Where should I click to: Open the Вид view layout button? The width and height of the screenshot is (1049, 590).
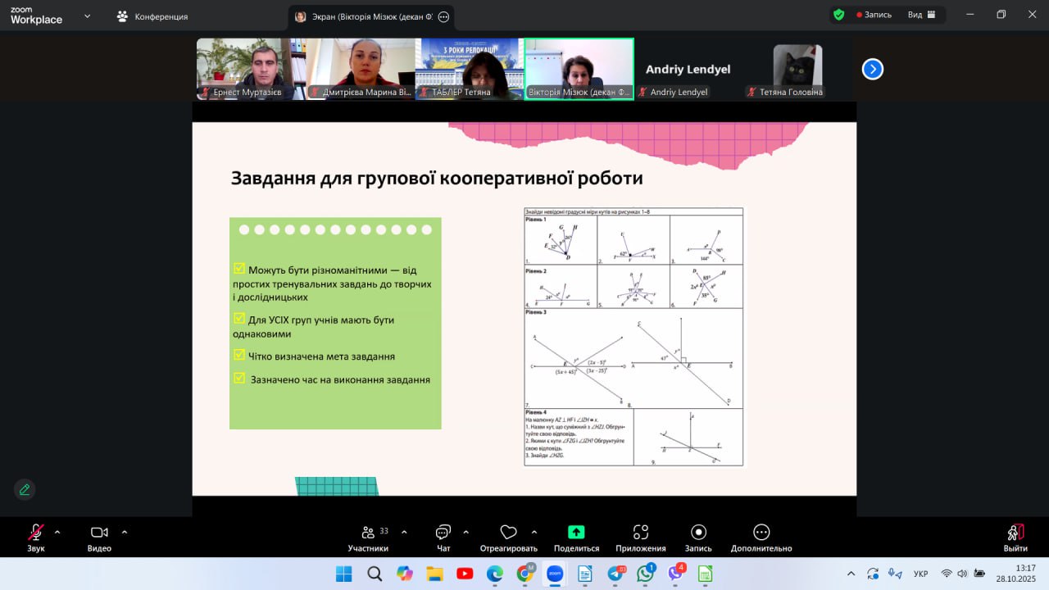pos(921,15)
